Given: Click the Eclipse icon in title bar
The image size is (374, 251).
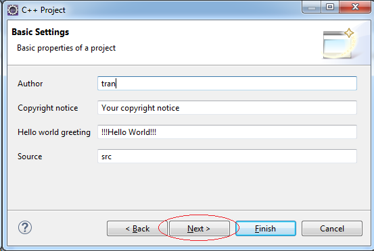Looking at the screenshot, I should pyautogui.click(x=13, y=10).
